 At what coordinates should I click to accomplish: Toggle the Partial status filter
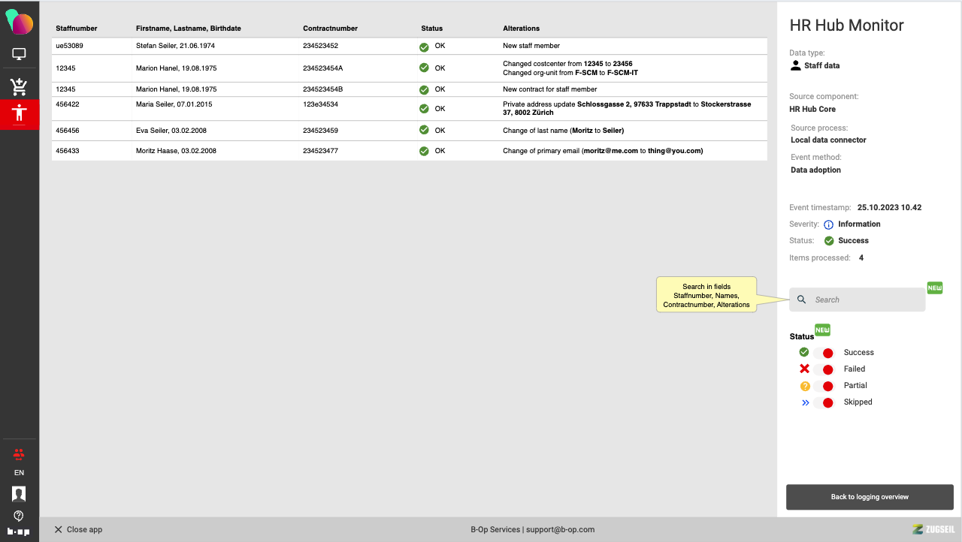tap(824, 386)
